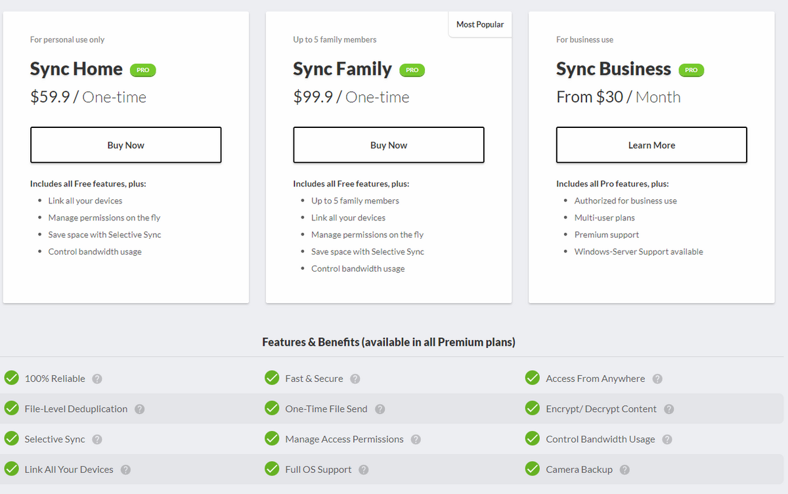Click help icon next to Fast & Secure
This screenshot has width=788, height=494.
[355, 379]
